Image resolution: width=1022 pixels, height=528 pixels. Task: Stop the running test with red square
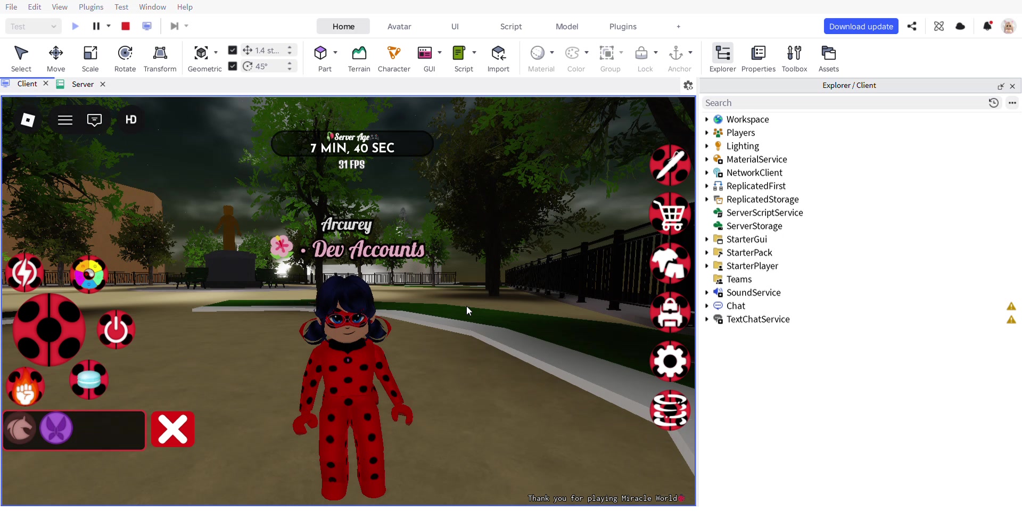click(x=126, y=26)
